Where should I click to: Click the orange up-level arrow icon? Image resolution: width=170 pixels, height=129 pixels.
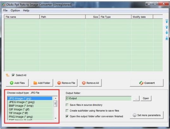click(8, 75)
